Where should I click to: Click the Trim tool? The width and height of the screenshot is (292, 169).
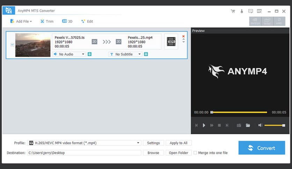point(47,21)
